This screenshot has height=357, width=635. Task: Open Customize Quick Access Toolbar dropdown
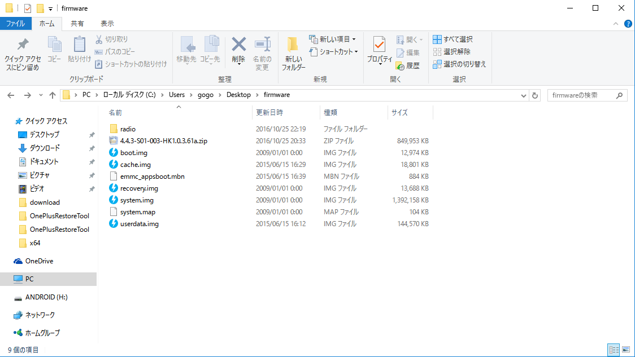pos(51,8)
